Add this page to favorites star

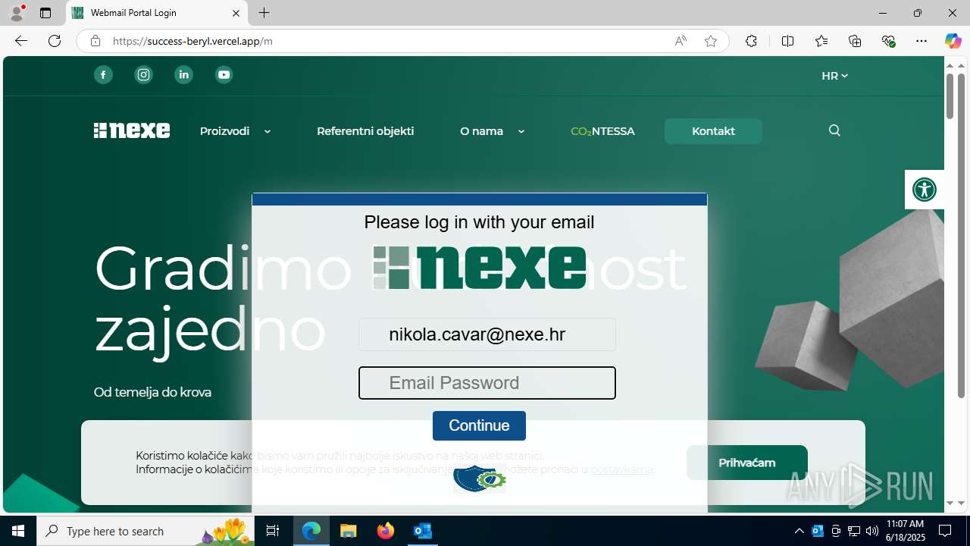tap(711, 41)
